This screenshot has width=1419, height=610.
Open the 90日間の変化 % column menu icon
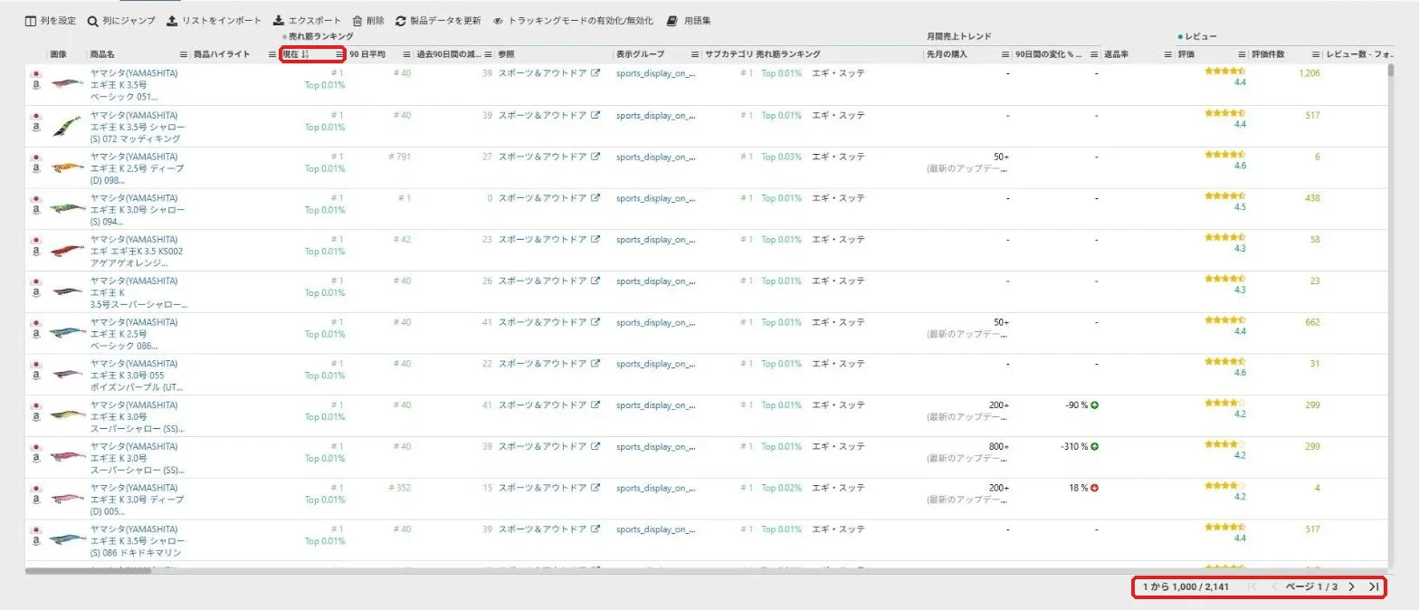click(x=1093, y=54)
